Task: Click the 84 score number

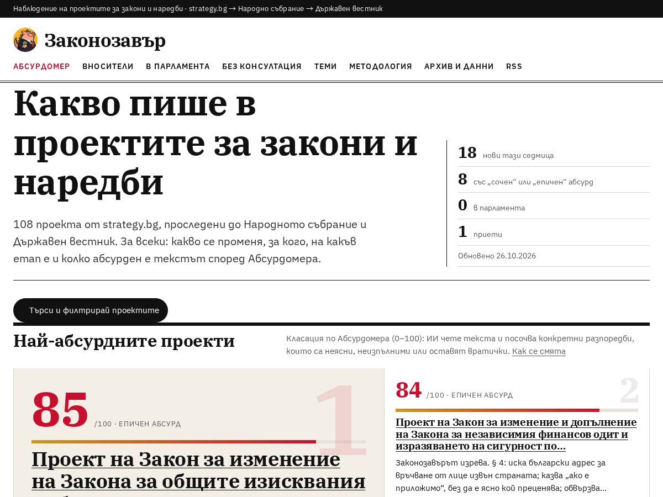Action: (409, 390)
